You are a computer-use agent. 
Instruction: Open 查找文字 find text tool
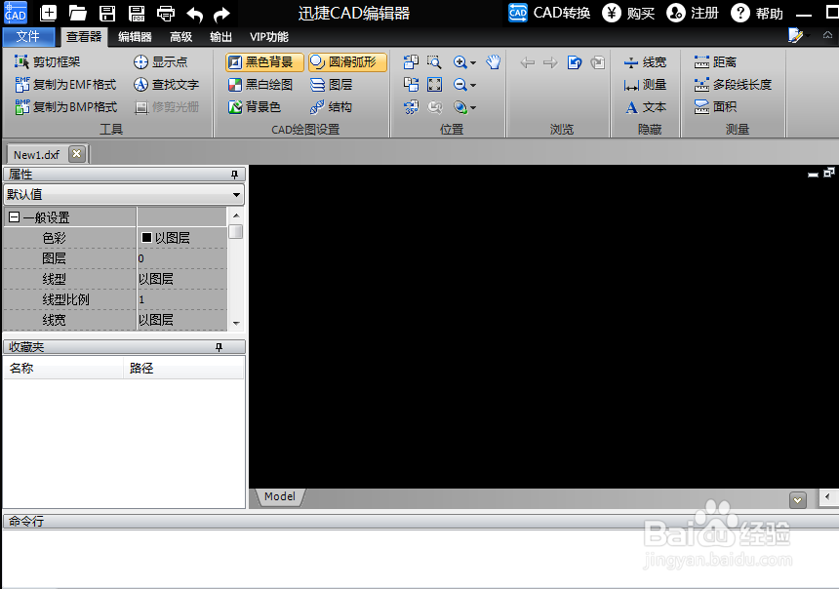click(166, 85)
